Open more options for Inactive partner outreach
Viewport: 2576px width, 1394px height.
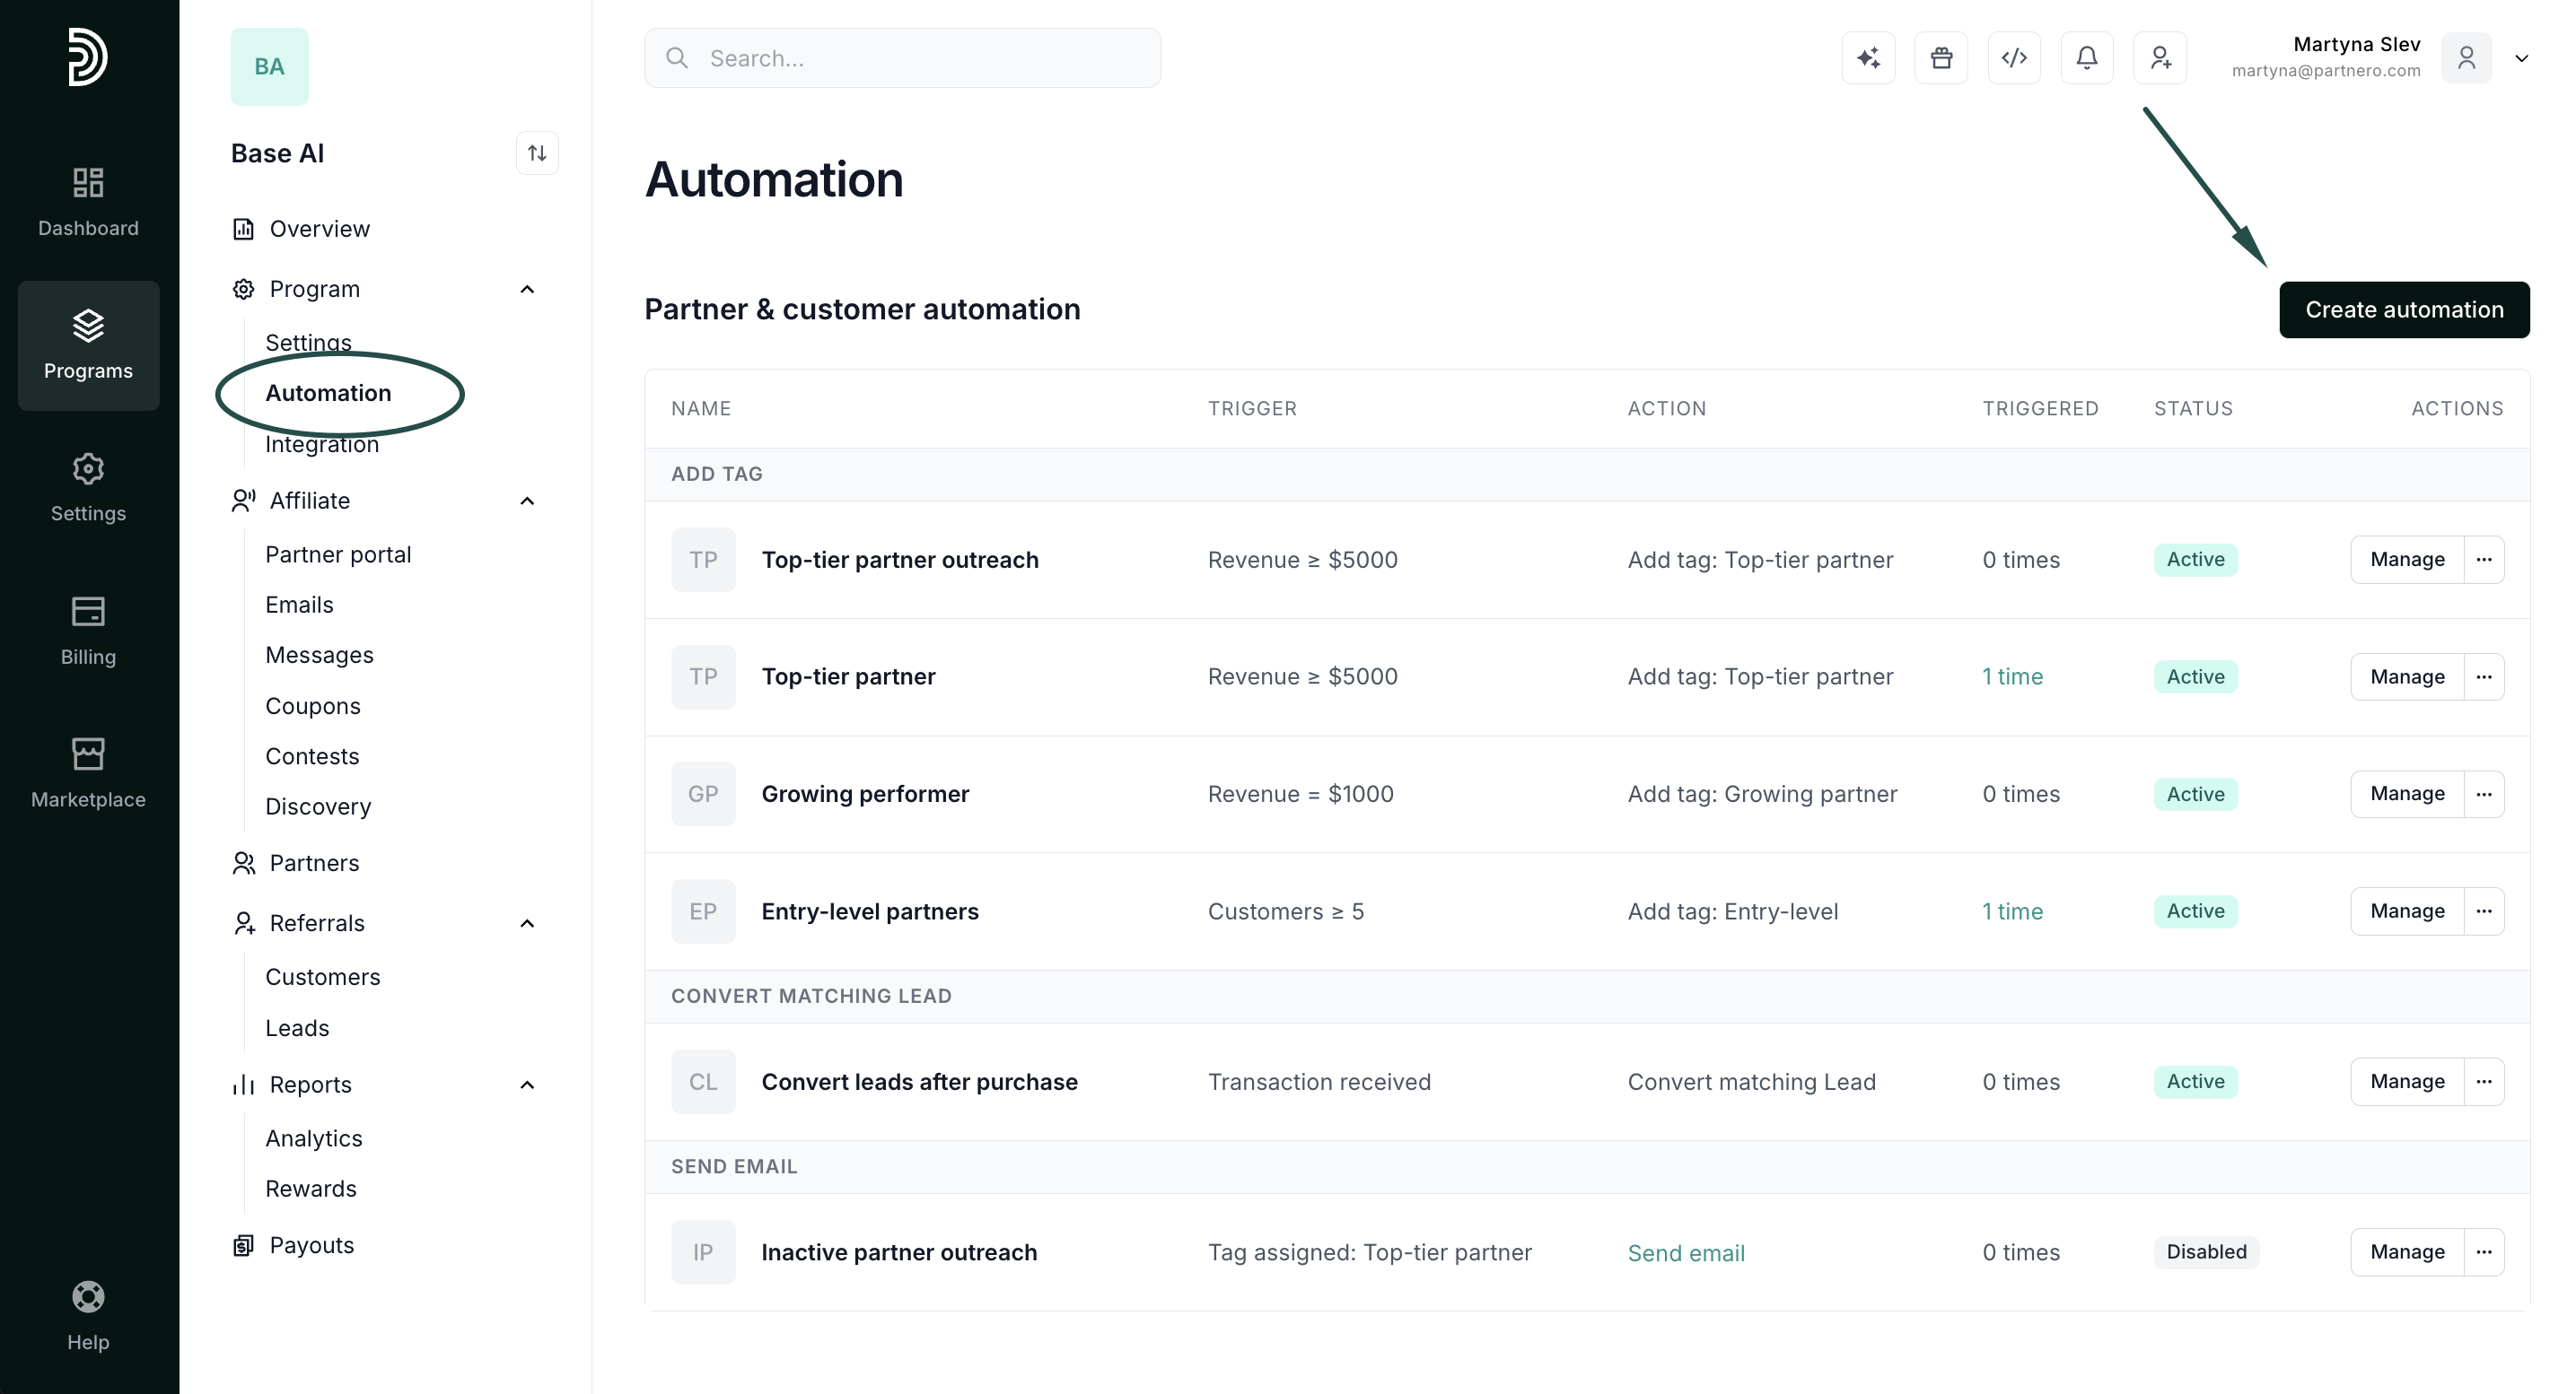click(x=2484, y=1252)
